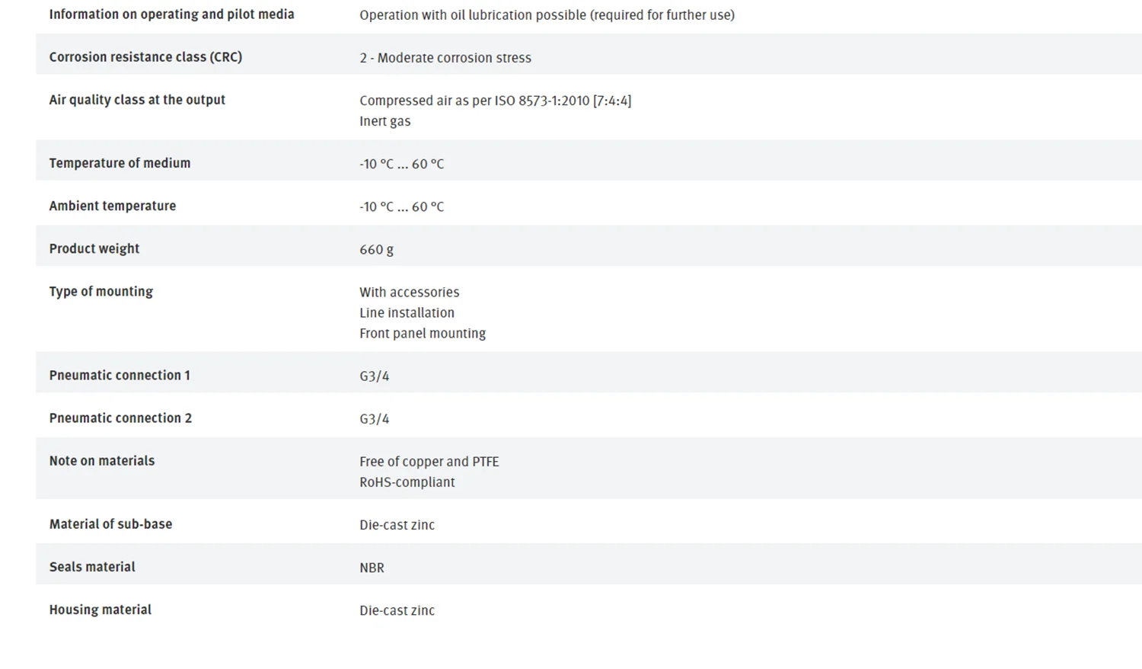This screenshot has height=669, width=1142.
Task: Click the 'Front panel mounting' text
Action: (422, 333)
